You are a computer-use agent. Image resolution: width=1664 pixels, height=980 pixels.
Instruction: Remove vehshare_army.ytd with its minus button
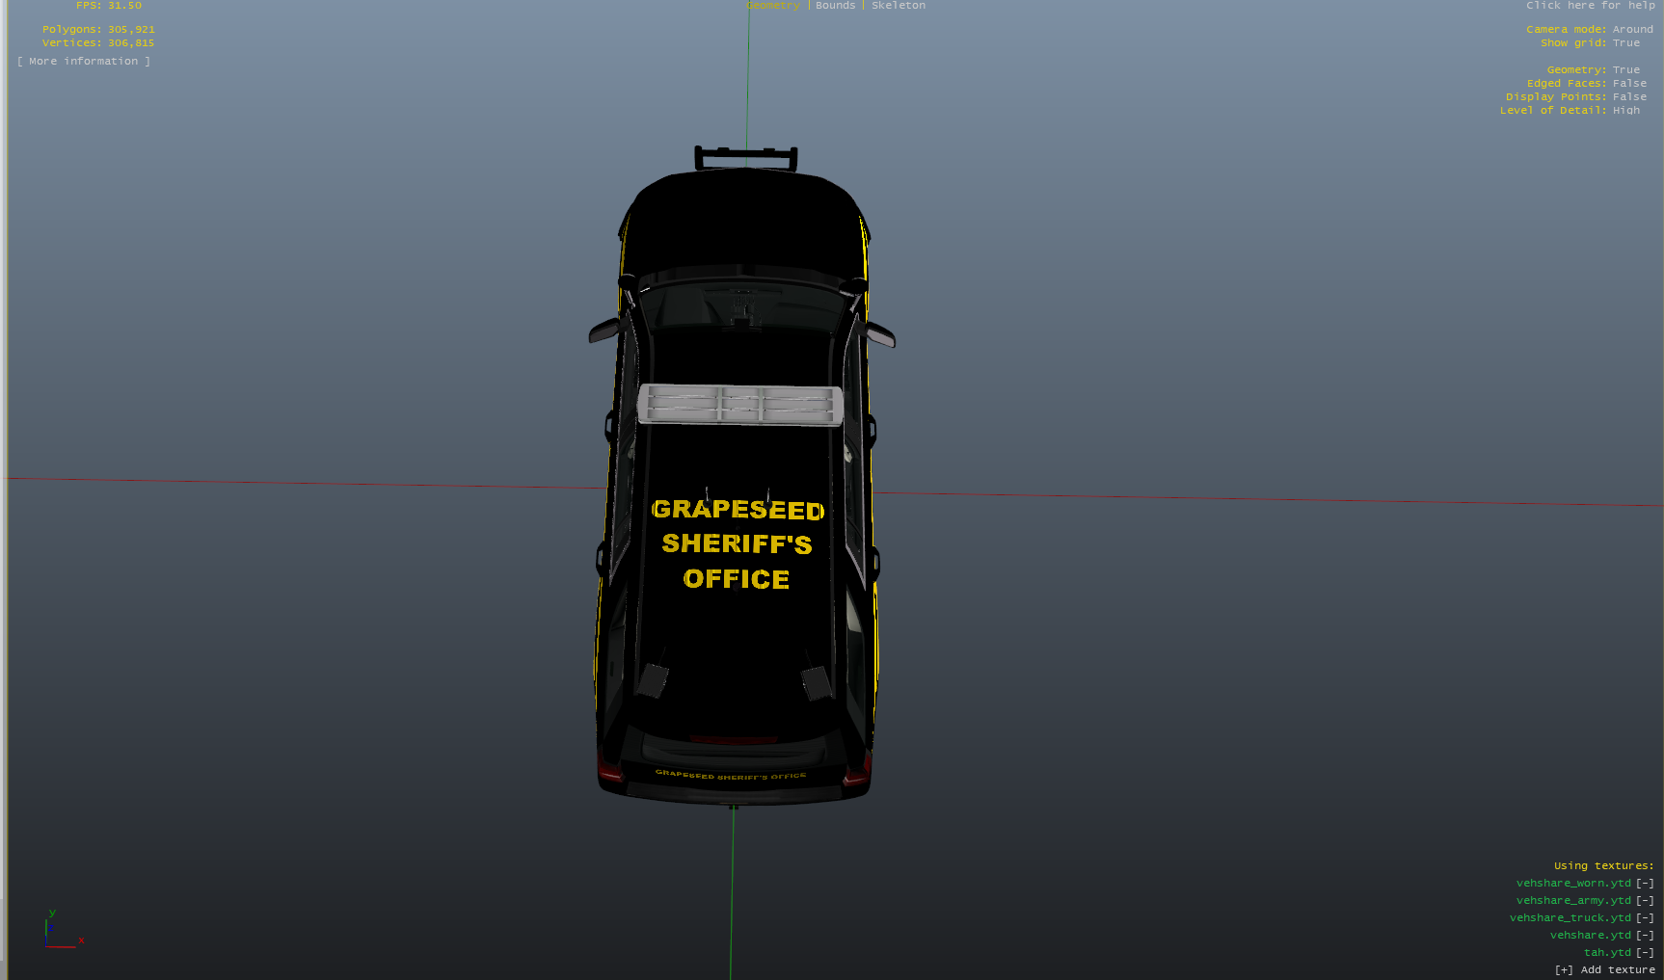click(1645, 900)
